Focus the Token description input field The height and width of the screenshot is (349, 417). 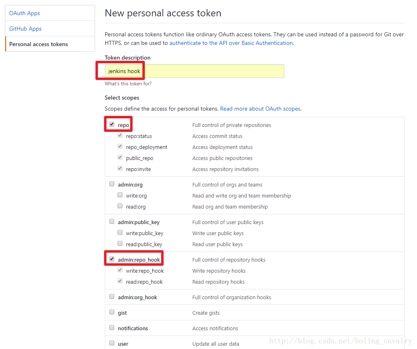point(194,71)
